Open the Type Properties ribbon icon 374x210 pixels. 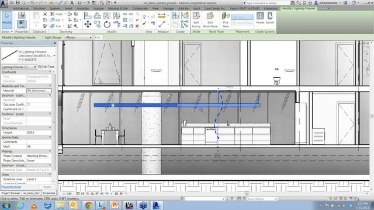click(x=22, y=16)
